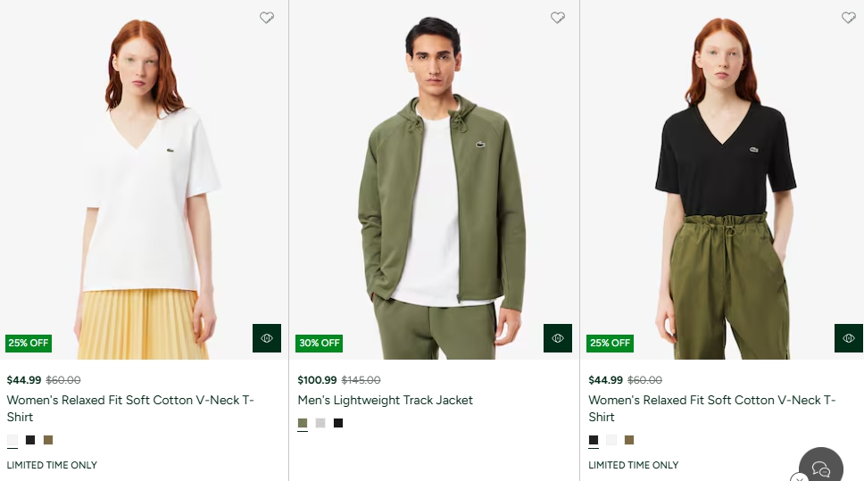This screenshot has width=864, height=481.
Task: Pick light grey swatch for Track Jacket
Action: click(320, 423)
